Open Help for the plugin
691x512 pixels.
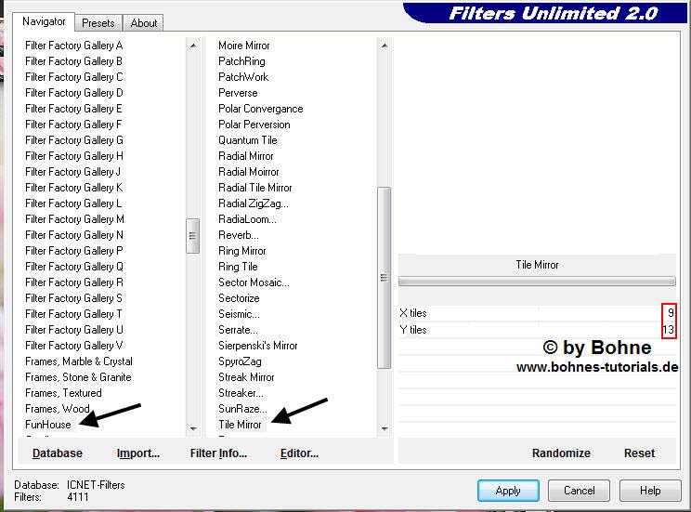[649, 490]
